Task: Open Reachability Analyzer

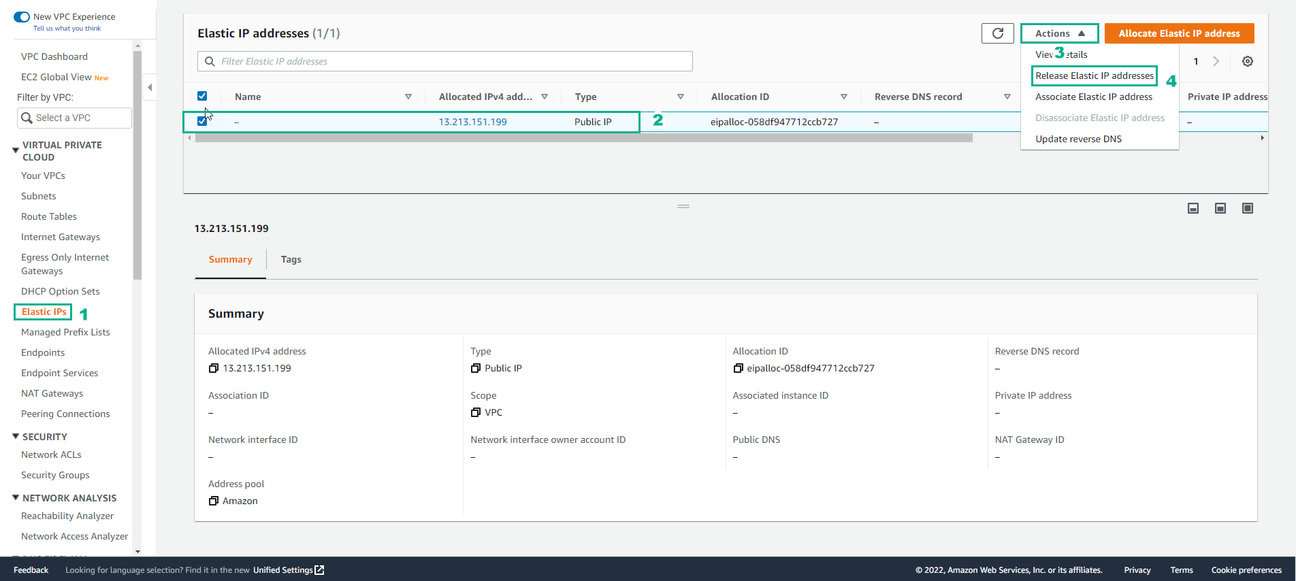Action: [x=67, y=516]
